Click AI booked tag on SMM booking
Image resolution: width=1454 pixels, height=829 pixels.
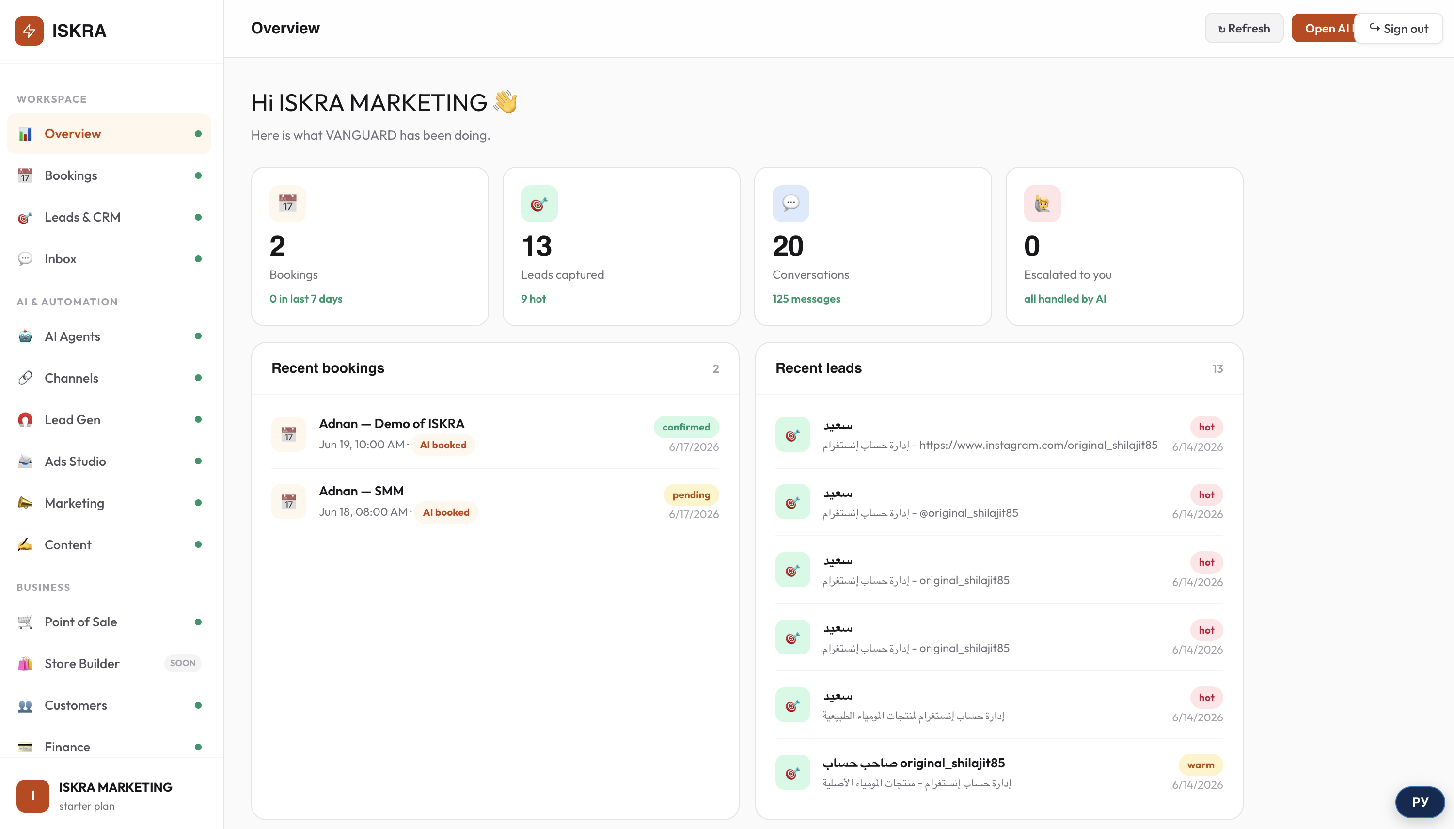(445, 512)
